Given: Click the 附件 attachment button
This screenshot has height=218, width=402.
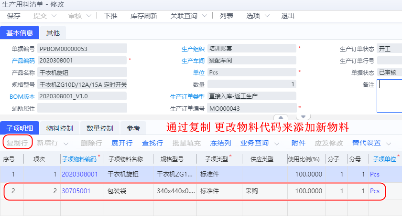Looking at the screenshot, I should coord(298,143).
